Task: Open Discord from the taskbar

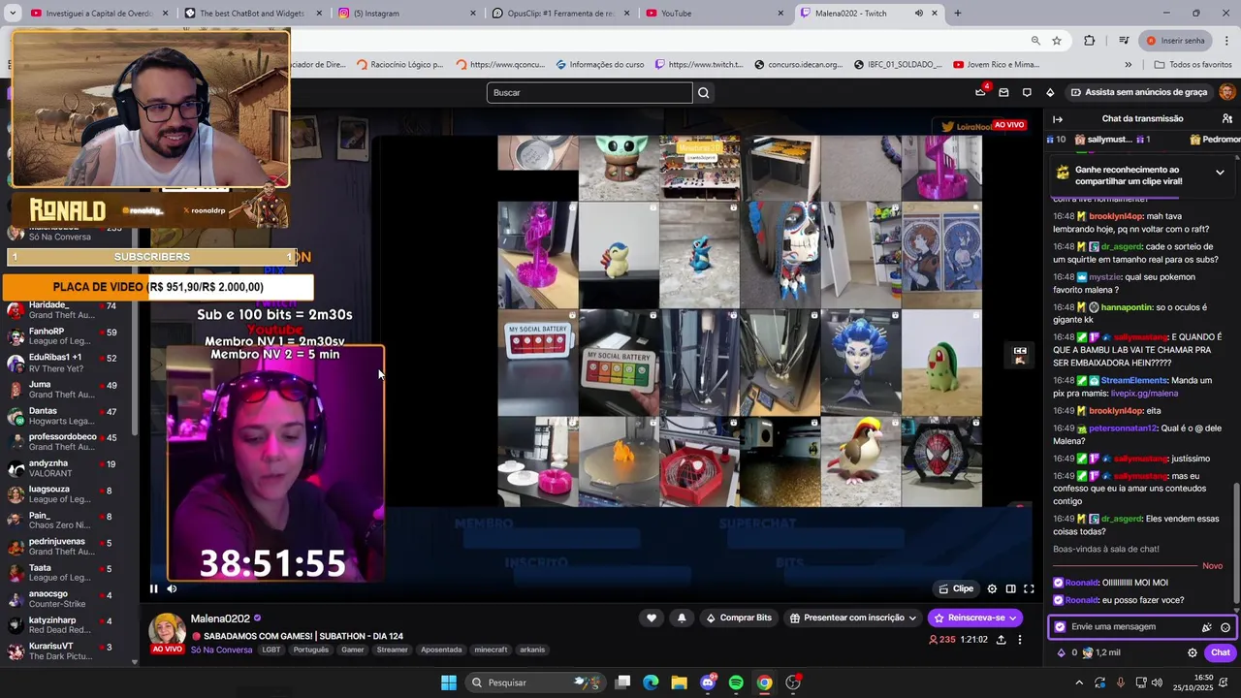Action: (708, 682)
